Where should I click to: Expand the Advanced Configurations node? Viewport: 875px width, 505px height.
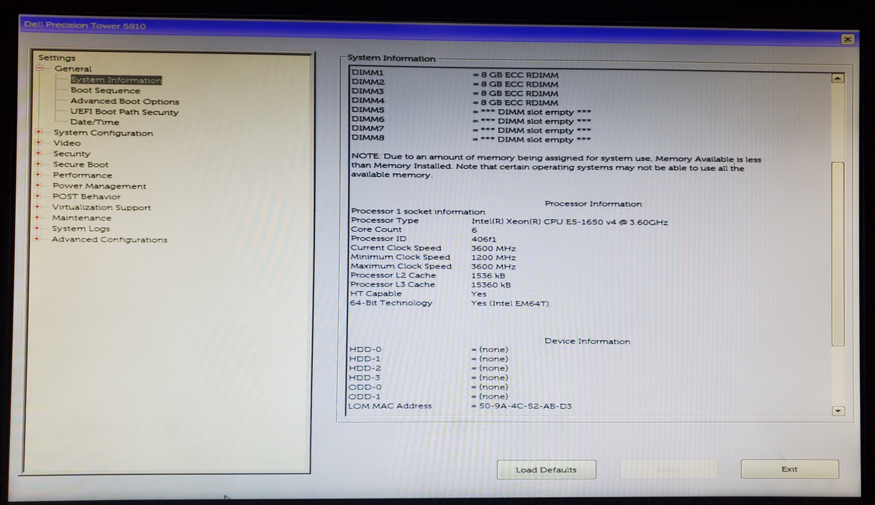(38, 239)
